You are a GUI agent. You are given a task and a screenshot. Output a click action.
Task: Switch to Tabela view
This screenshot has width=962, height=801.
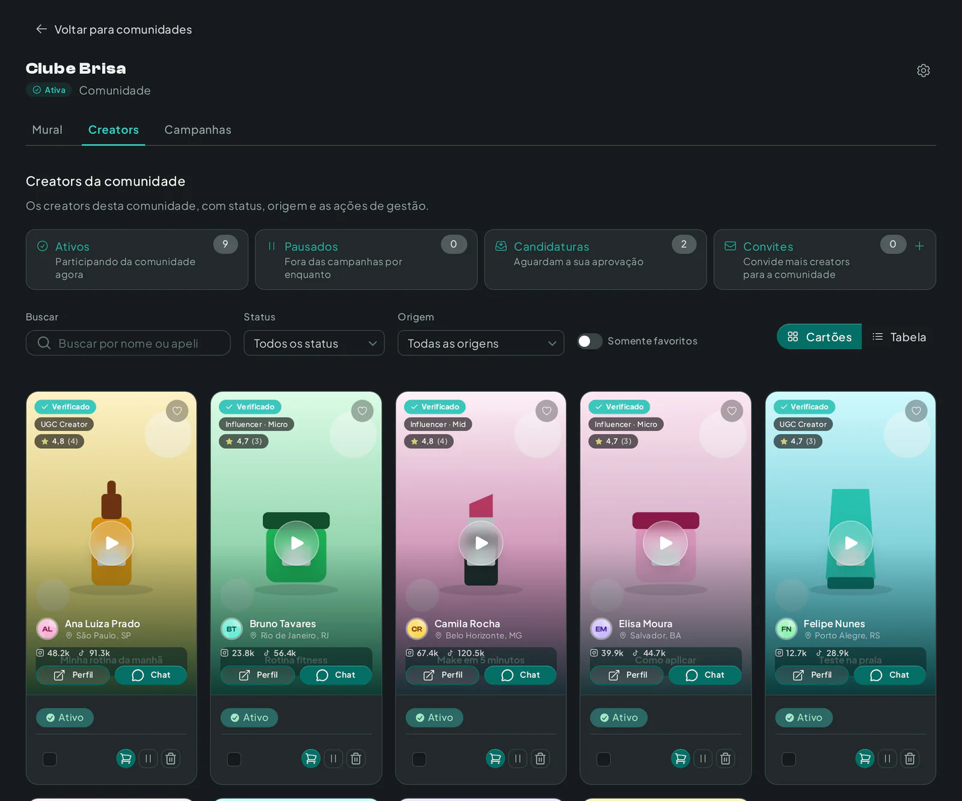(x=899, y=337)
